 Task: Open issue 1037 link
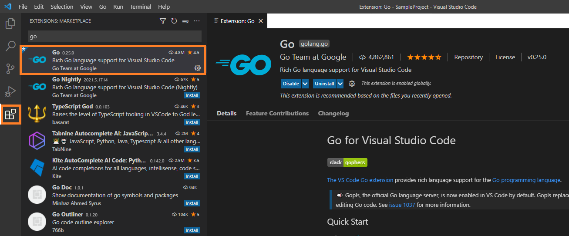pyautogui.click(x=402, y=205)
